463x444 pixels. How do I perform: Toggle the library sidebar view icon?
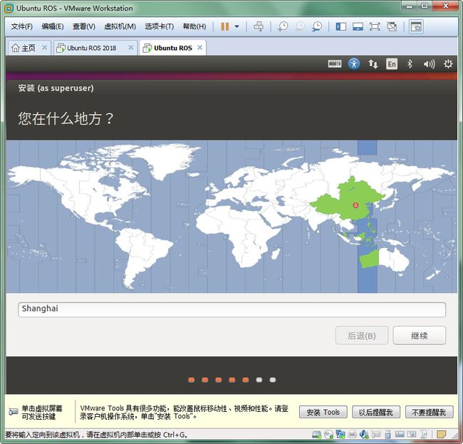(340, 26)
